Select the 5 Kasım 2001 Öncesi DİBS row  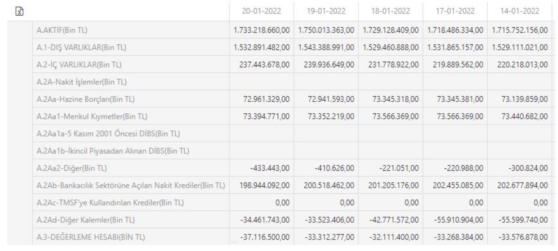pos(108,134)
